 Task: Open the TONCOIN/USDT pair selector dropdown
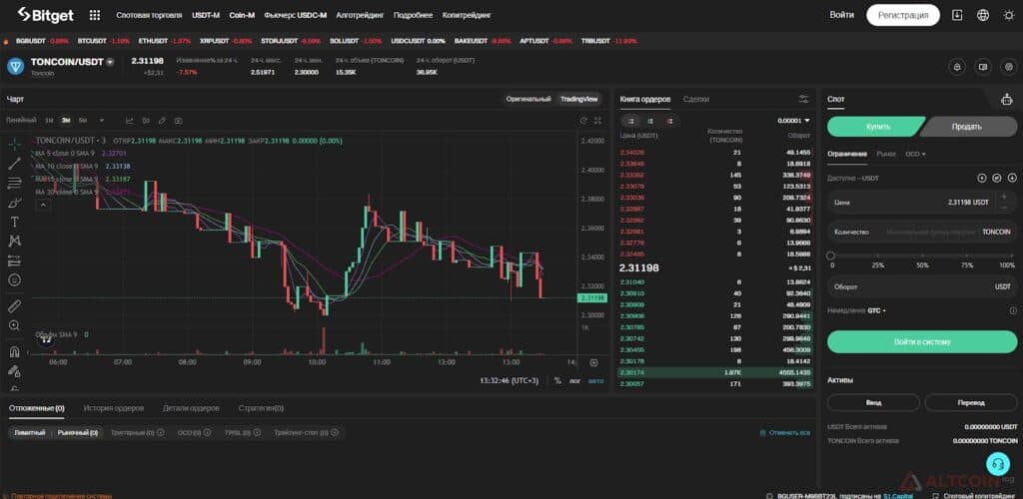pos(110,62)
